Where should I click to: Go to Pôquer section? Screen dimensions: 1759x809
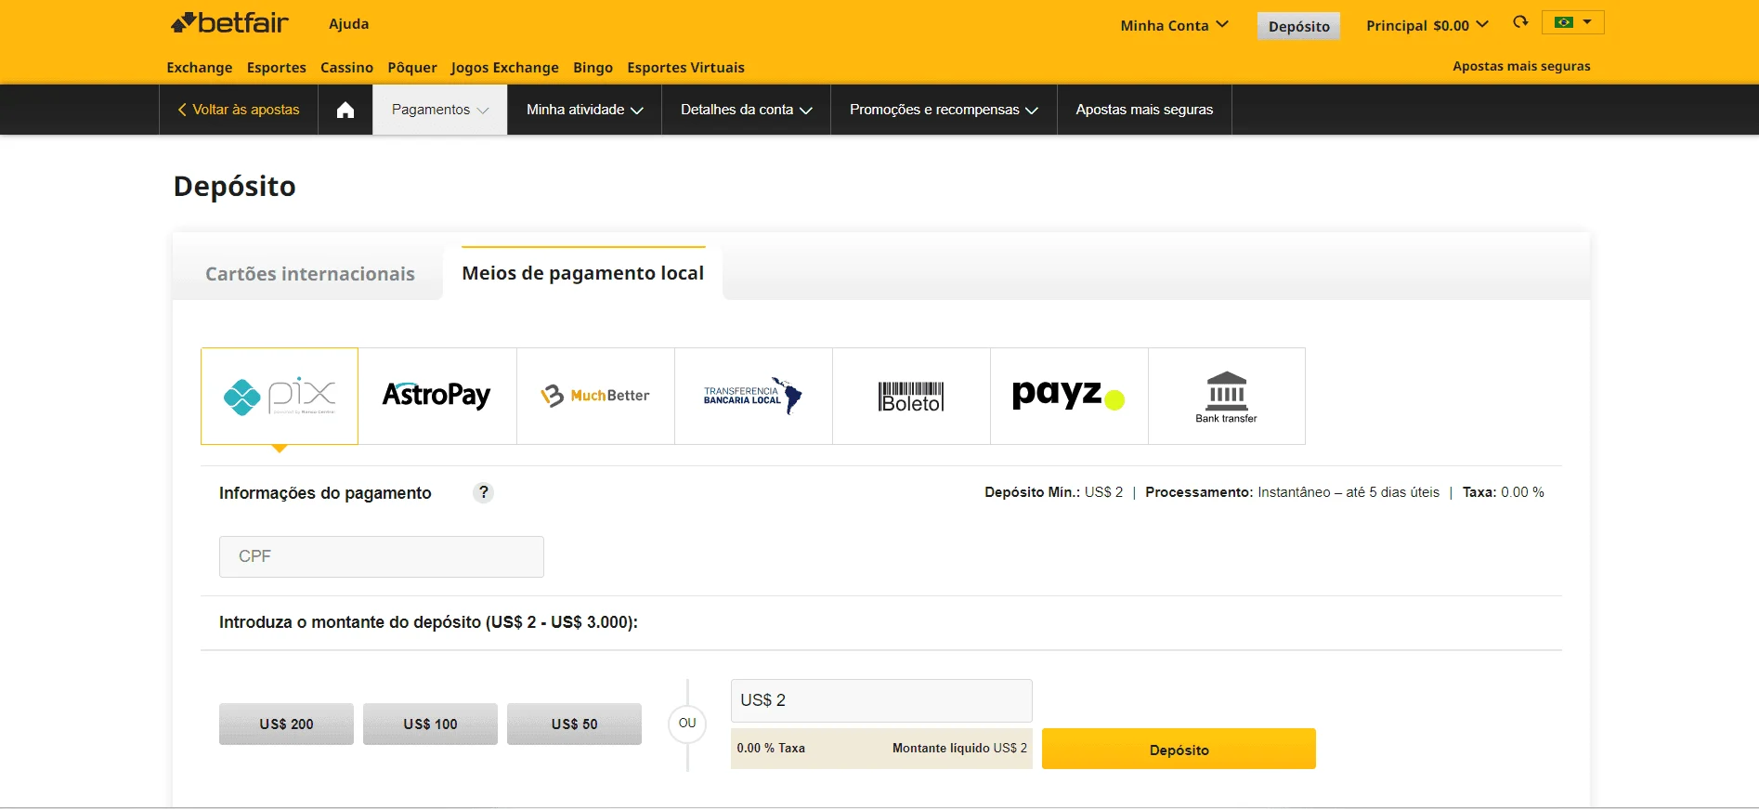click(412, 67)
